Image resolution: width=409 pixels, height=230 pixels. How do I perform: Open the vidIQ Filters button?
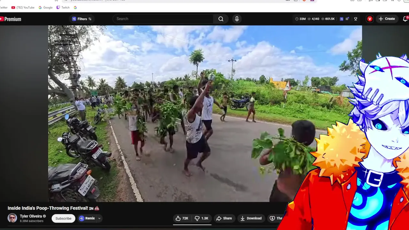(82, 19)
